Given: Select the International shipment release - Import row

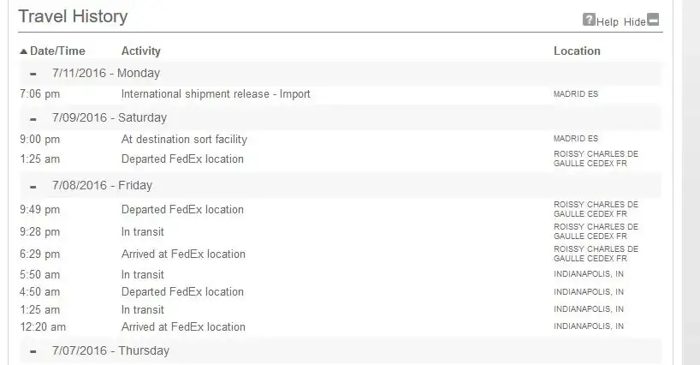Looking at the screenshot, I should click(x=340, y=94).
